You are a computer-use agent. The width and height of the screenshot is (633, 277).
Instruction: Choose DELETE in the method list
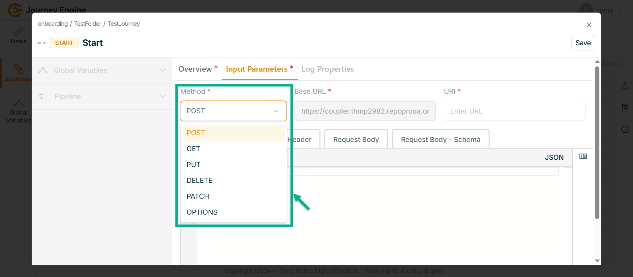(199, 181)
